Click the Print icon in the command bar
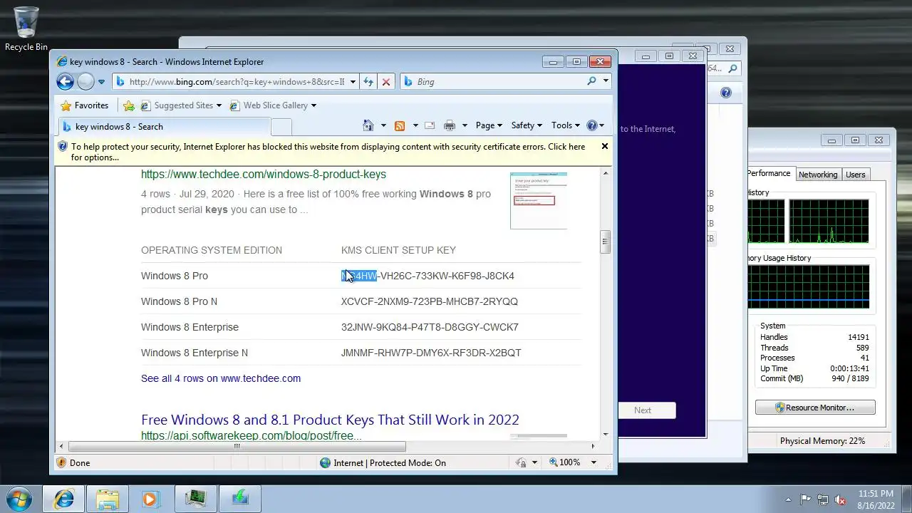The height and width of the screenshot is (513, 912). 450,125
